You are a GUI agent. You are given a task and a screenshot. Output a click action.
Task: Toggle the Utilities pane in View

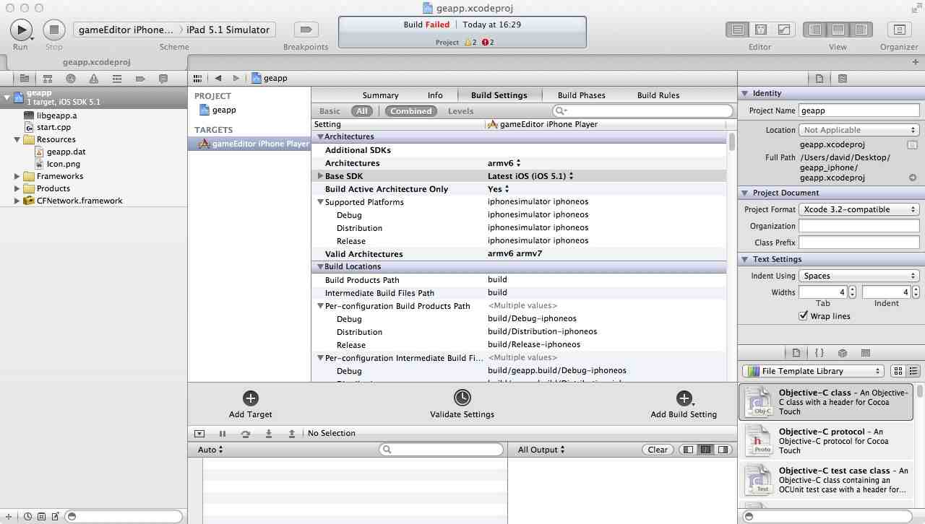click(x=861, y=30)
